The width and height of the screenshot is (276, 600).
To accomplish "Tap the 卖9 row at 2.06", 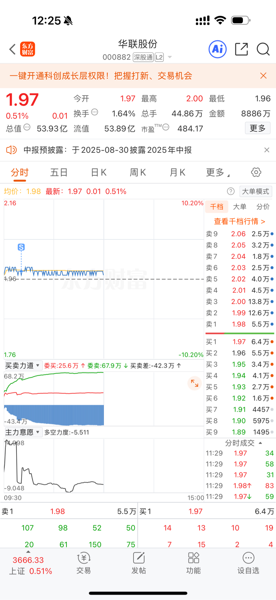I will [240, 234].
